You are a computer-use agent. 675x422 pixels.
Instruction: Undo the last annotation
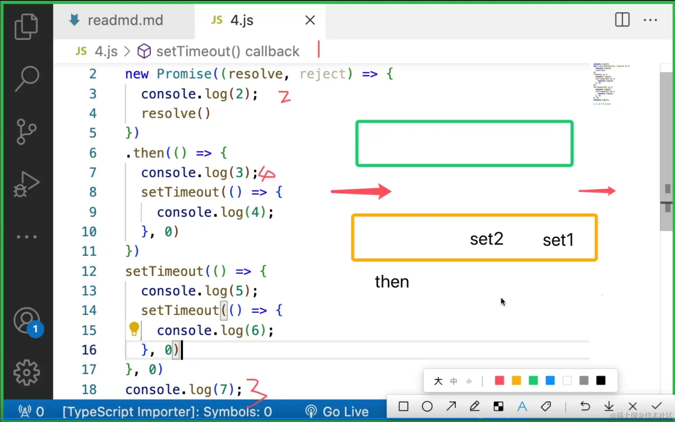[x=585, y=406]
